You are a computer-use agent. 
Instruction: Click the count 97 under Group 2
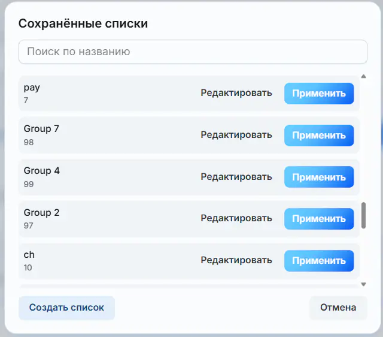pos(28,225)
